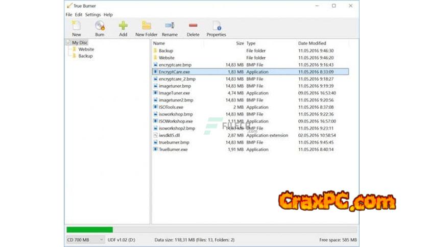
Task: Open the Help menu
Action: pyautogui.click(x=108, y=15)
